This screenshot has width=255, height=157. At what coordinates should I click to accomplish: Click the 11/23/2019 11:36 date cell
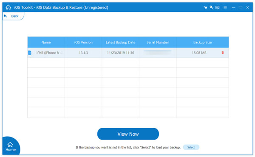coord(121,53)
